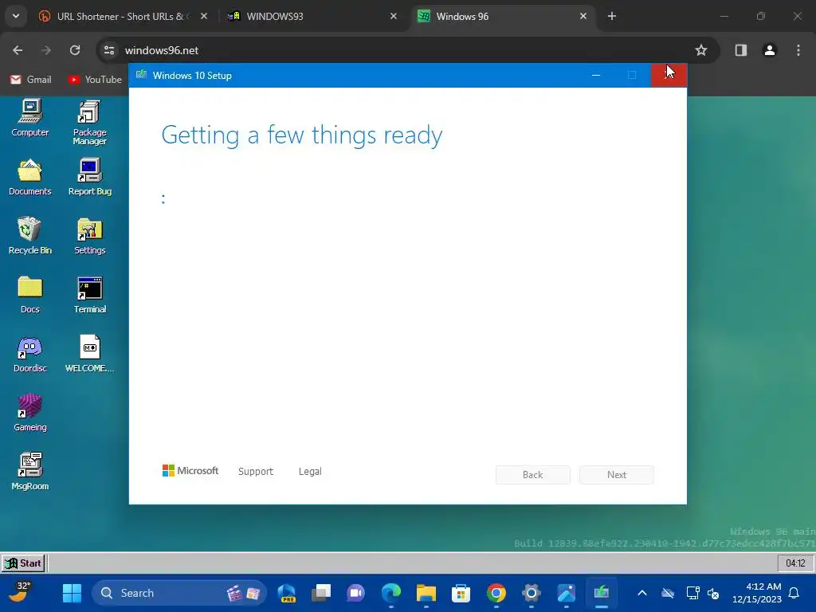Show hidden system tray icons

point(642,593)
